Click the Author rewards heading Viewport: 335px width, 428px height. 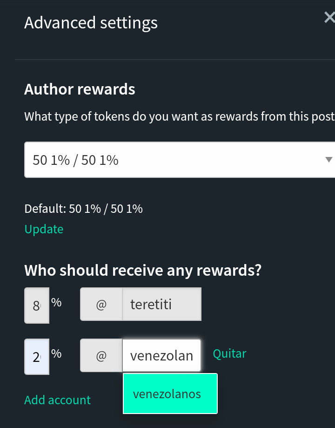pos(80,89)
